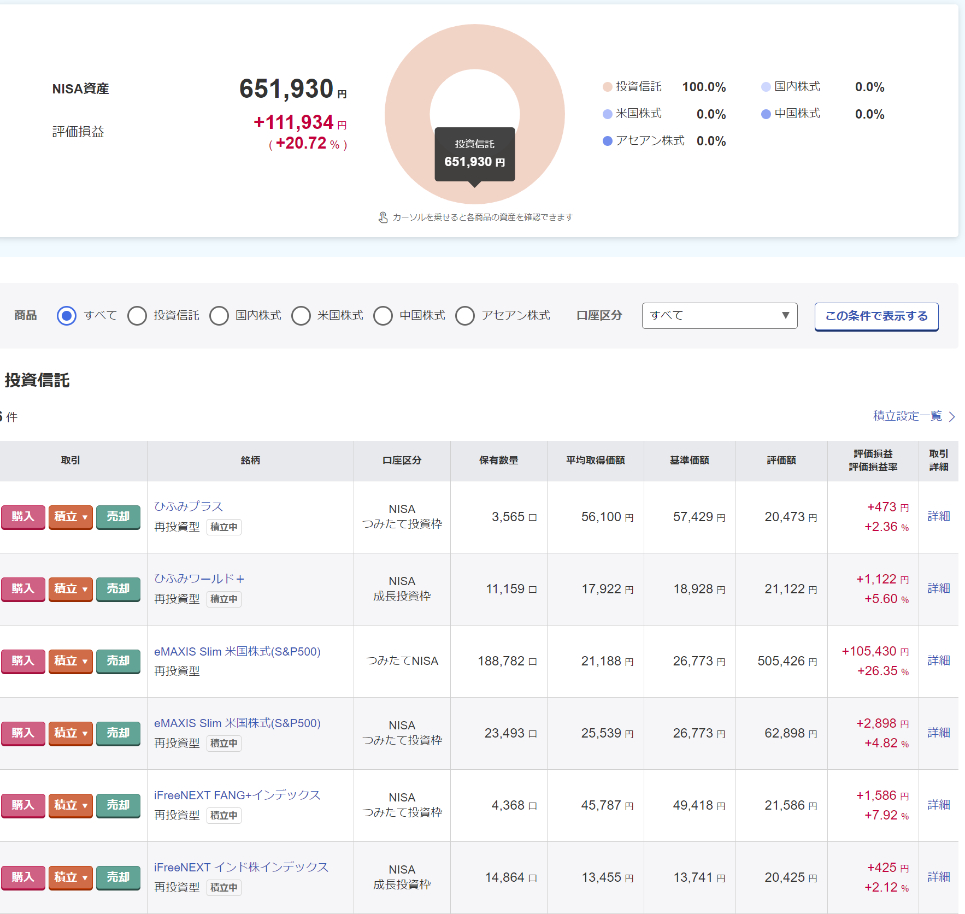965x914 pixels.
Task: Open the 口座区分 dropdown
Action: pyautogui.click(x=719, y=316)
